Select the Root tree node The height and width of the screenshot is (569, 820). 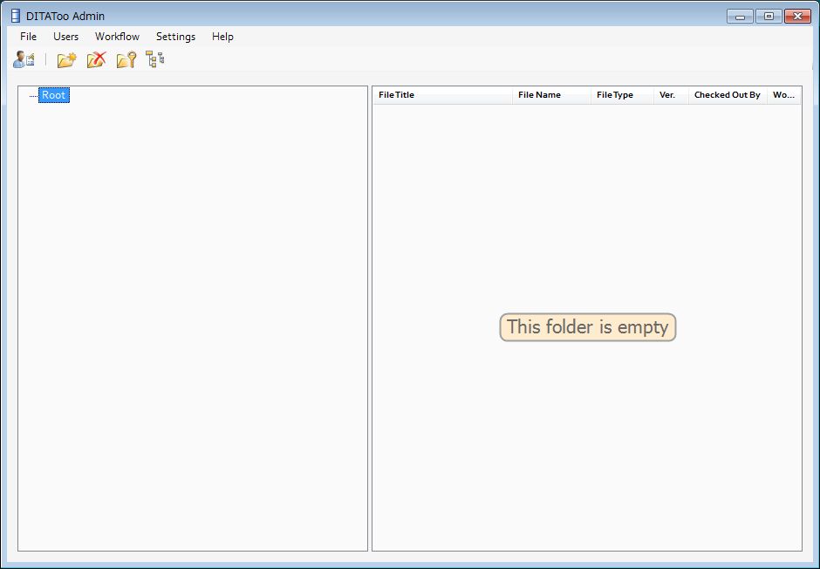54,95
